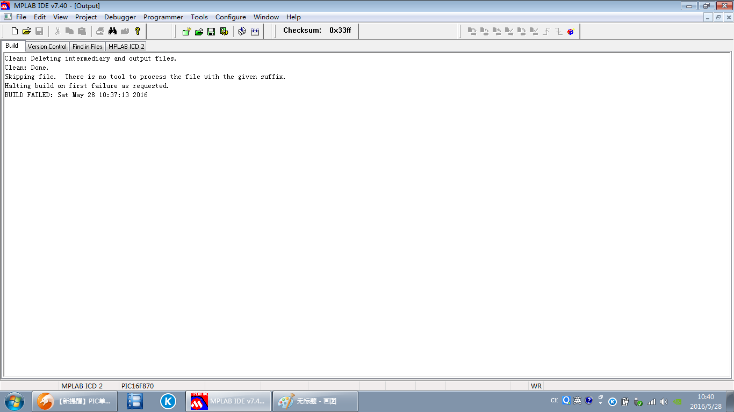Screen dimensions: 734x412
Task: Click 'Halting build on first failure' line
Action: tap(87, 86)
